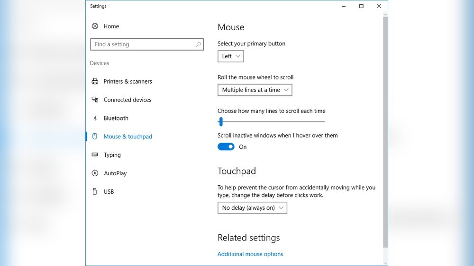Click the lines-to-scroll slider track
This screenshot has width=474, height=266.
pyautogui.click(x=275, y=122)
